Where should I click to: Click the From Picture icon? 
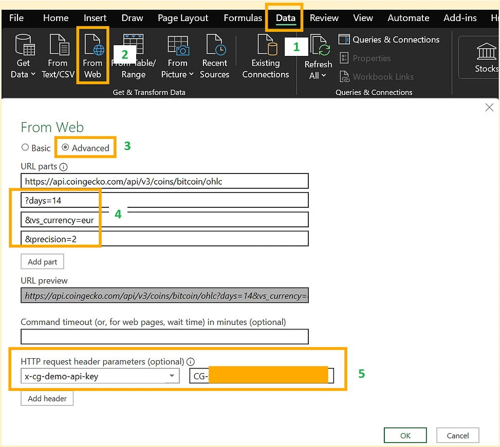pyautogui.click(x=178, y=46)
